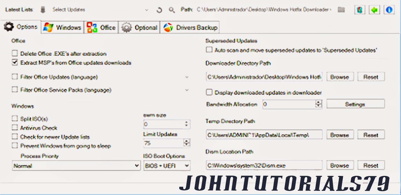Click the Dism Location Path field
This screenshot has width=401, height=195.
click(x=264, y=165)
